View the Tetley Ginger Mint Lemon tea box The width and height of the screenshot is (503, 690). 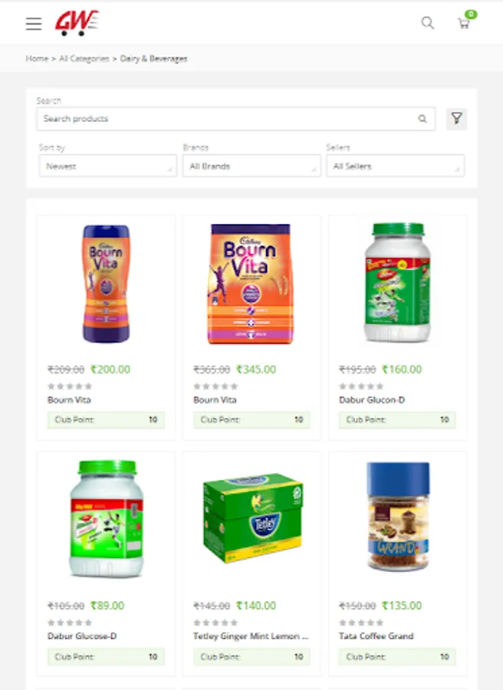(x=252, y=518)
